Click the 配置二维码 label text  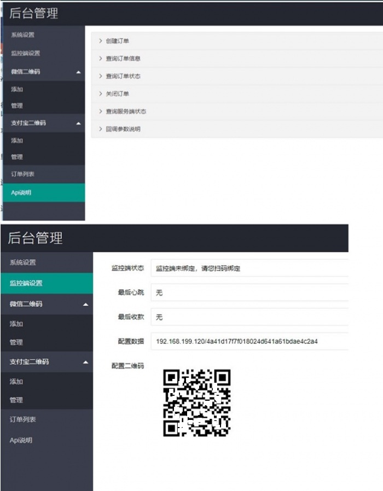pyautogui.click(x=127, y=366)
